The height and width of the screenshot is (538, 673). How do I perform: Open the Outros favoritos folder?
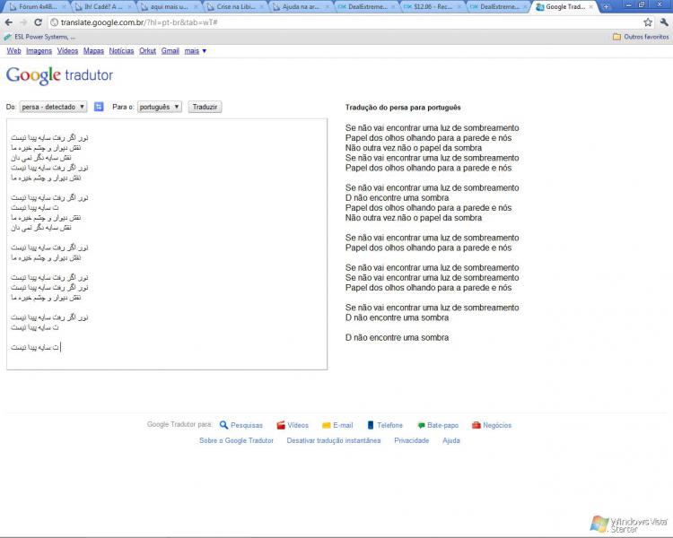(x=641, y=37)
